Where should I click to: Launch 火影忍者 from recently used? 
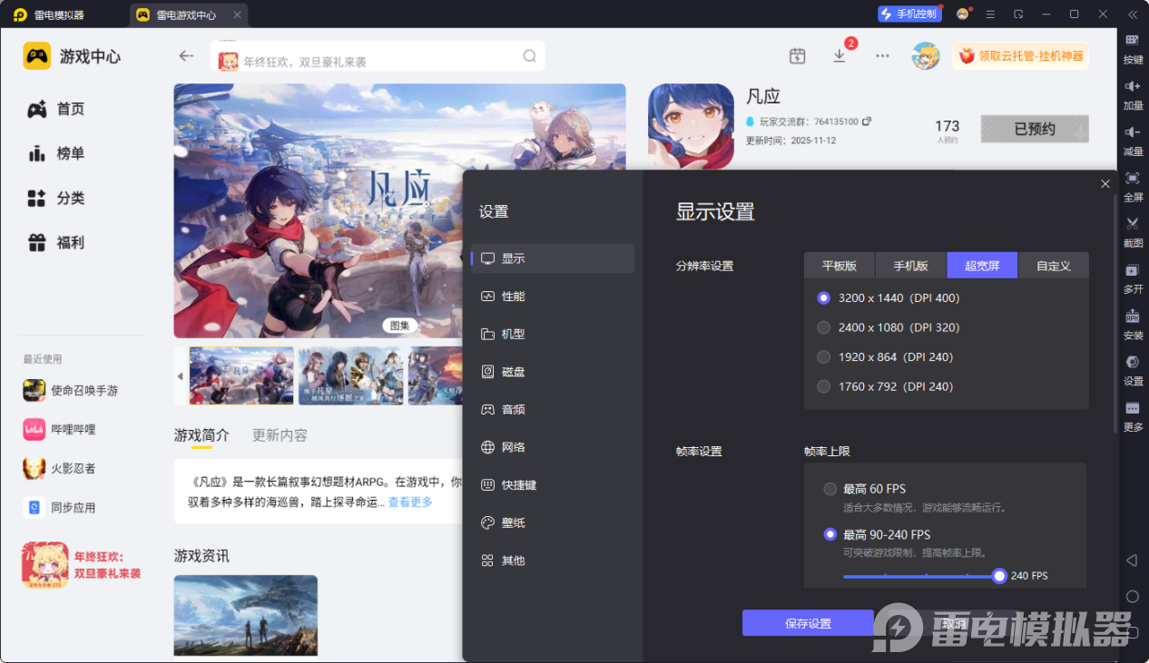coord(59,468)
